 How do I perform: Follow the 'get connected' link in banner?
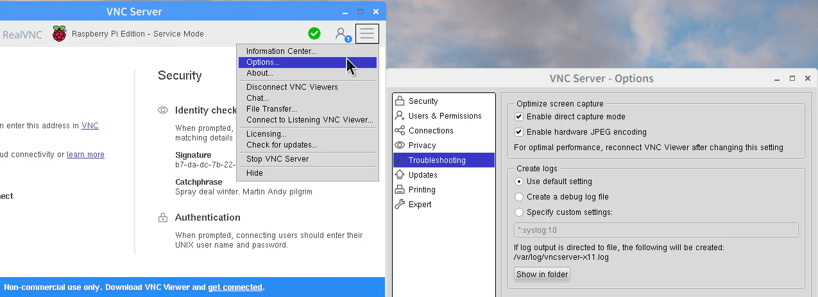click(235, 287)
